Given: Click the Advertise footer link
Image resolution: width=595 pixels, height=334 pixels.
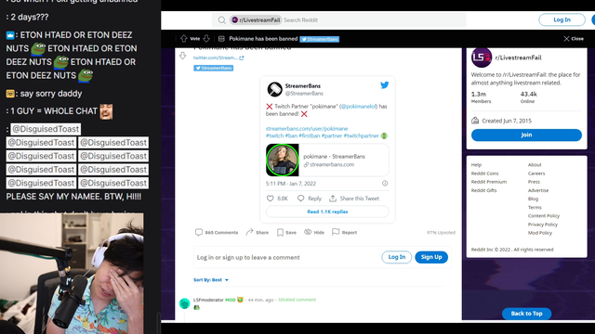Looking at the screenshot, I should point(538,190).
